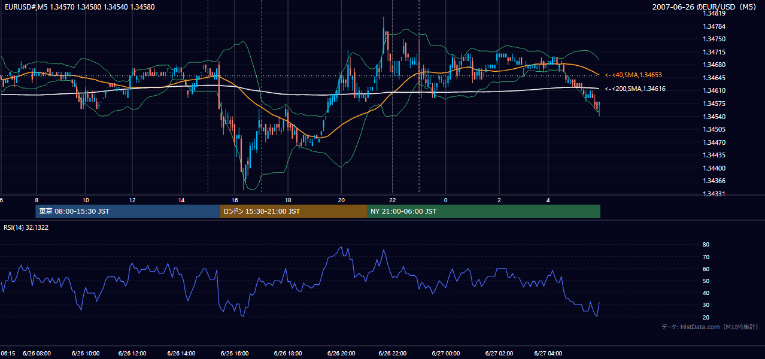Image resolution: width=765 pixels, height=359 pixels.
Task: Click the 40 SMA label 1.34653
Action: (632, 75)
